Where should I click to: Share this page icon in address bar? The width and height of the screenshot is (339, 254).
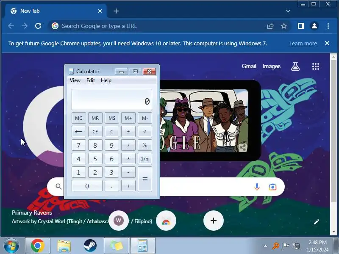[270, 26]
